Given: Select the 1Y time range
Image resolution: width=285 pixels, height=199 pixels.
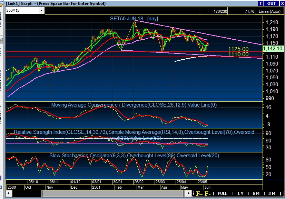Looking at the screenshot, I should pos(240,193).
